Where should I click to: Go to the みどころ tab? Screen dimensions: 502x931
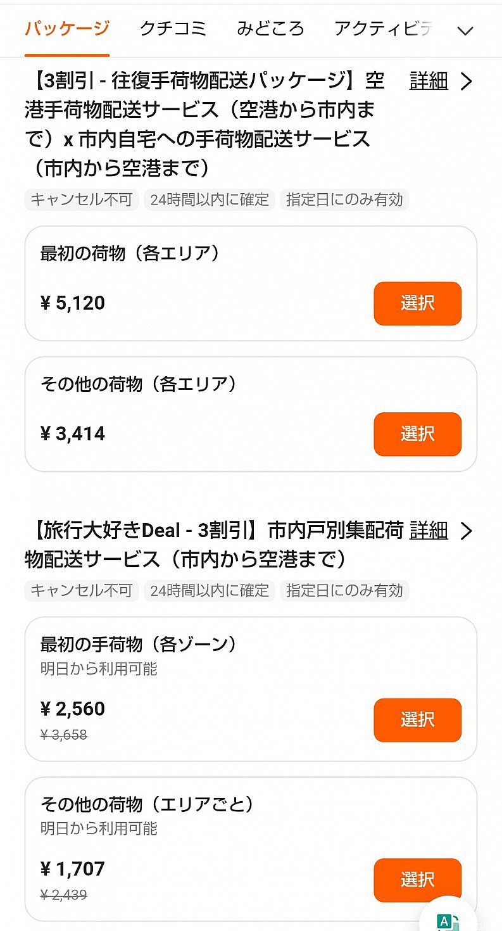tap(270, 28)
